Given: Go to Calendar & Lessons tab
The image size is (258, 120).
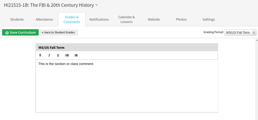Looking at the screenshot, I should tap(127, 19).
